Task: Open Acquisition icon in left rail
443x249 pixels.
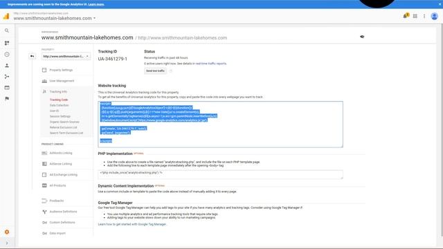Action: [x=7, y=77]
